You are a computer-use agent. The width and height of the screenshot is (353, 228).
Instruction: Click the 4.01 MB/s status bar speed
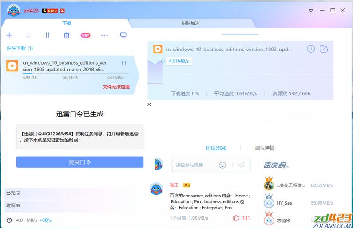[26, 220]
